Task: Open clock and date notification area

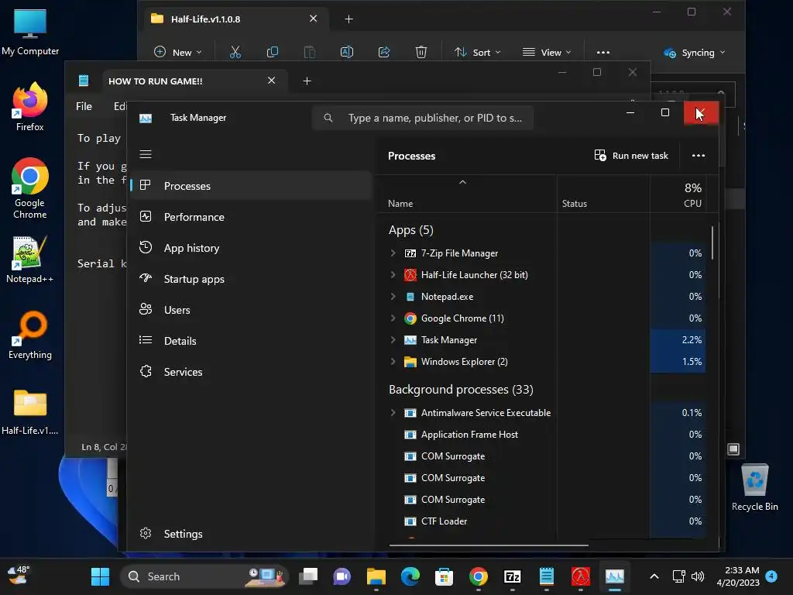Action: pos(738,576)
